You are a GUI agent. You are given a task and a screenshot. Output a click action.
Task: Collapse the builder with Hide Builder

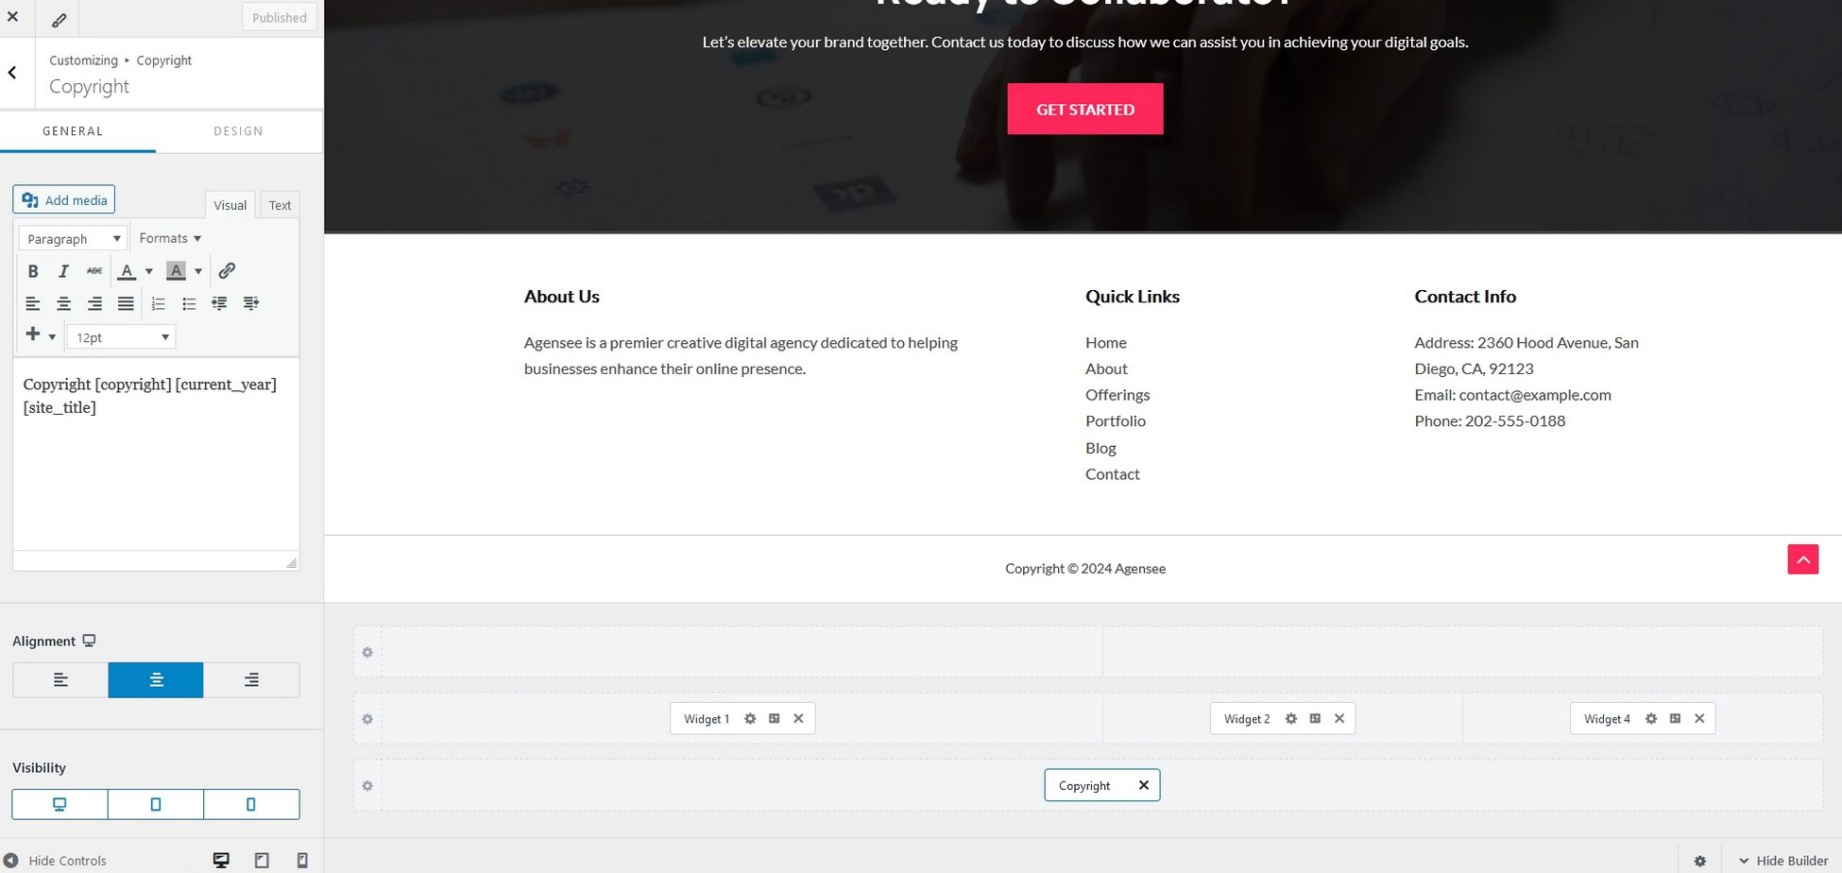[1783, 861]
